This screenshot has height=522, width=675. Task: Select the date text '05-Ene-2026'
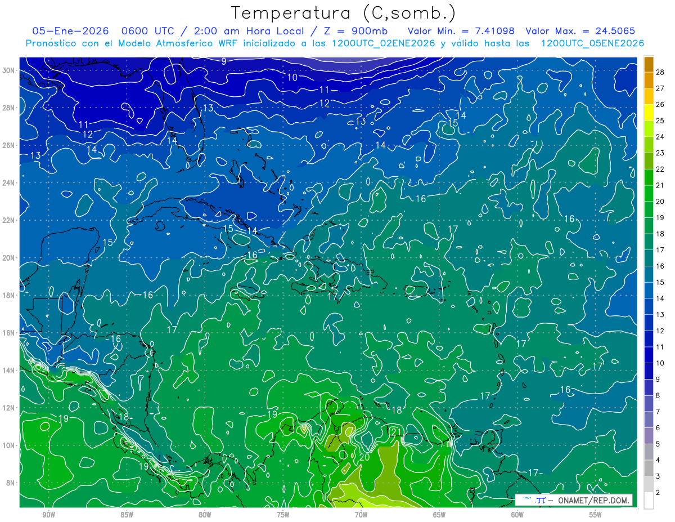tap(71, 31)
